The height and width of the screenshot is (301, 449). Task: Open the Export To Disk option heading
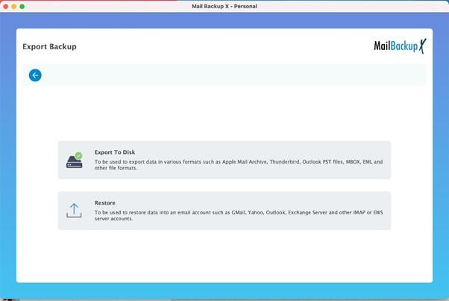pyautogui.click(x=115, y=152)
